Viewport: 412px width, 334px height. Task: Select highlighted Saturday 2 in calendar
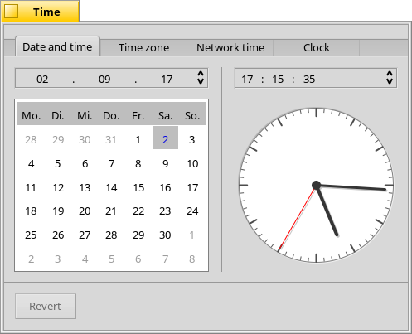[x=165, y=138]
